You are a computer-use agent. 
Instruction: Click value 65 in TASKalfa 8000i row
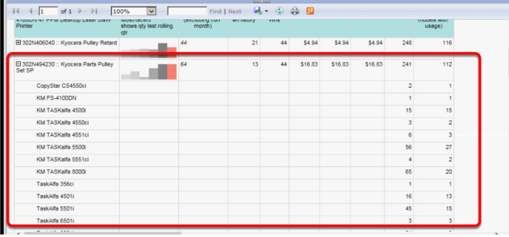point(409,172)
